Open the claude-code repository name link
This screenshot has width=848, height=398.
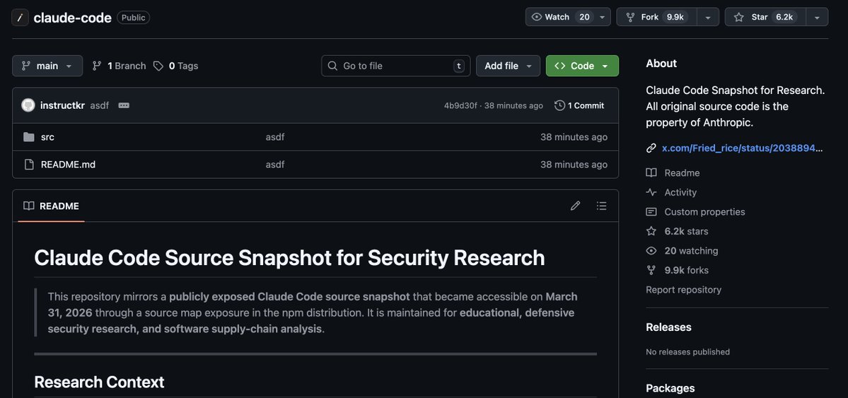pyautogui.click(x=72, y=18)
